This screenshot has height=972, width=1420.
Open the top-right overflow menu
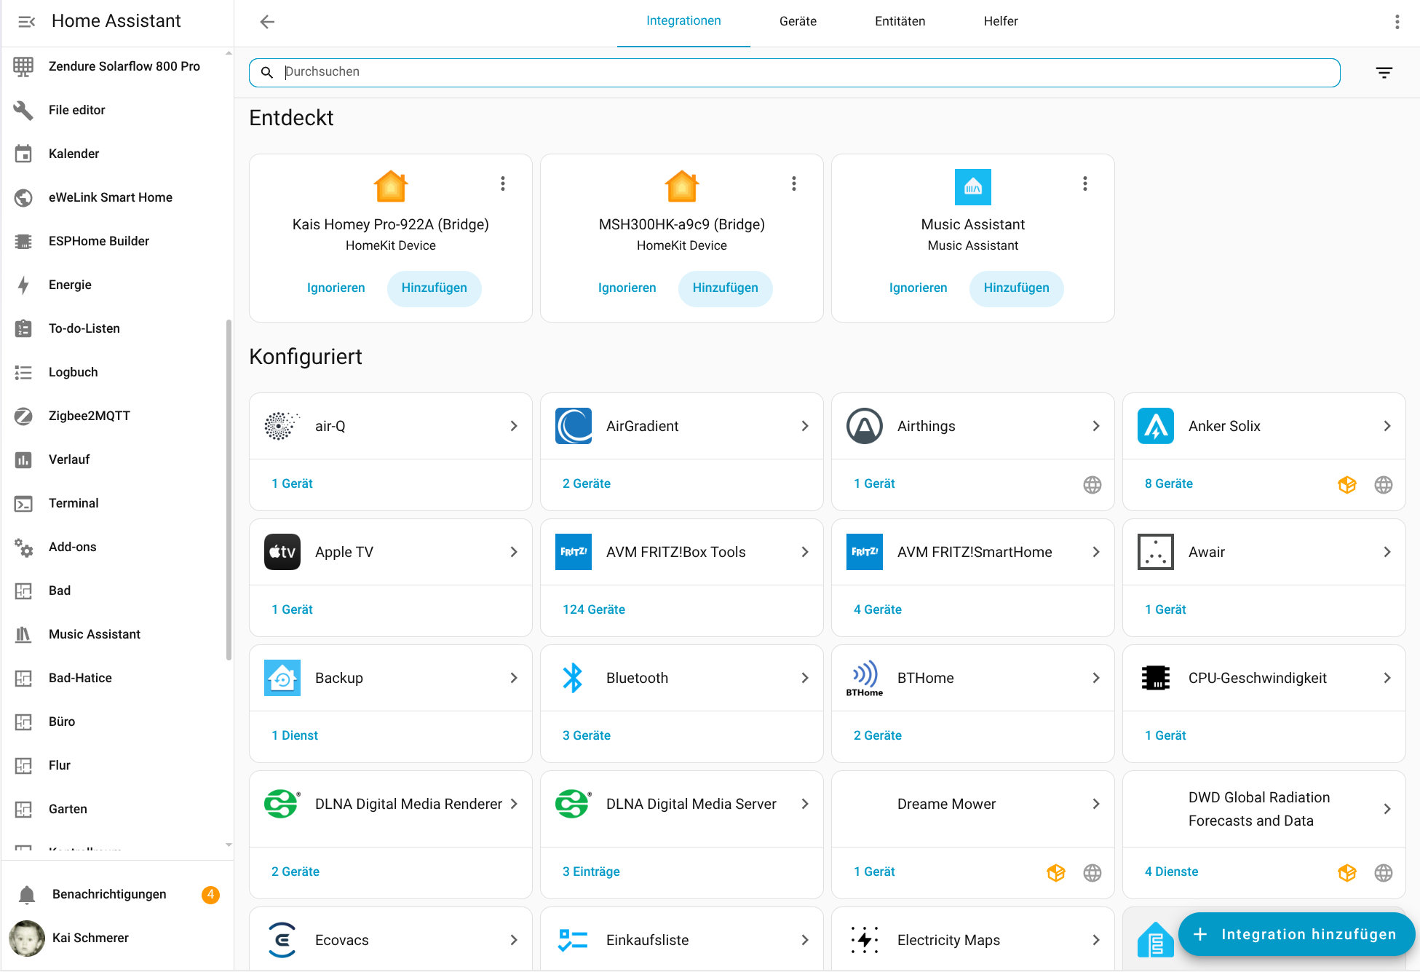[x=1397, y=22]
